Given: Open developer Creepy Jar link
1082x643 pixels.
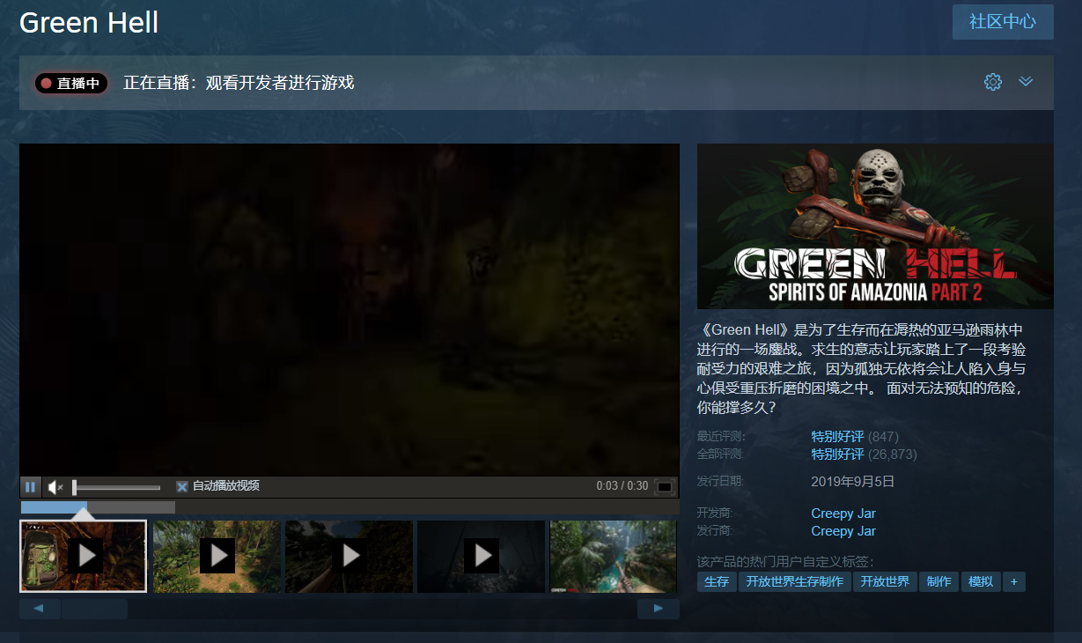Looking at the screenshot, I should (843, 514).
